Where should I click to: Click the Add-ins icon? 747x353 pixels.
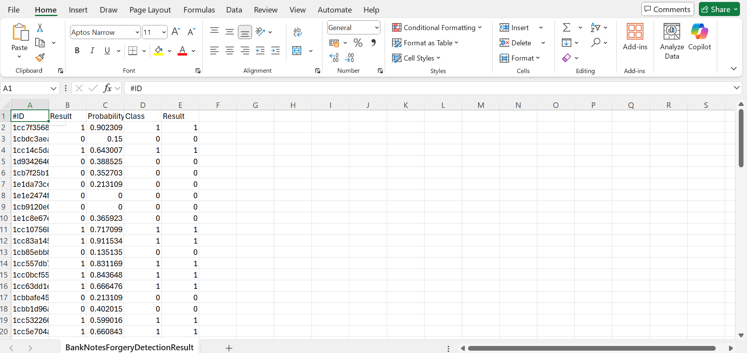coord(635,37)
